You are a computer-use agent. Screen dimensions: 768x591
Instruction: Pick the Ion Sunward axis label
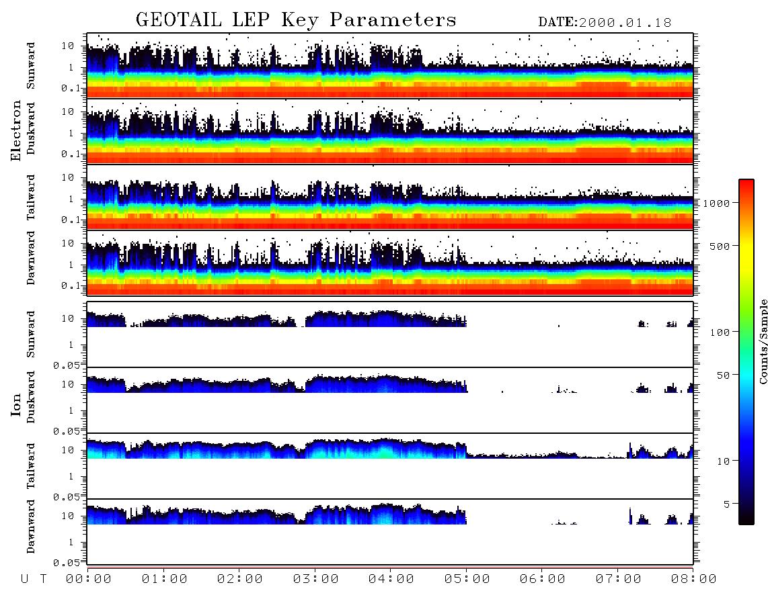coord(31,334)
